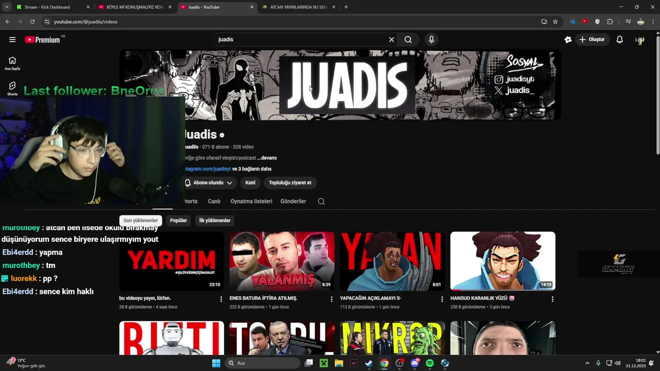Select the Popüler filter chip
This screenshot has height=371, width=660.
click(x=178, y=221)
